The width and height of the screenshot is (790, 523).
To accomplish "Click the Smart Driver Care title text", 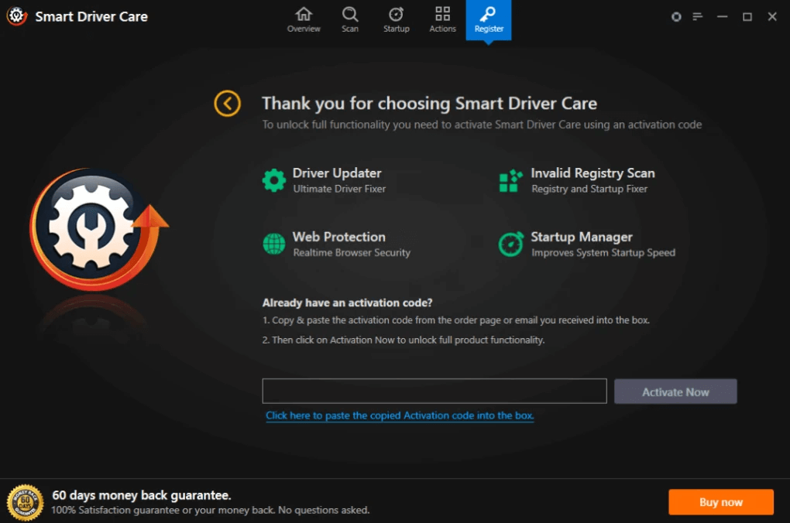I will (91, 16).
